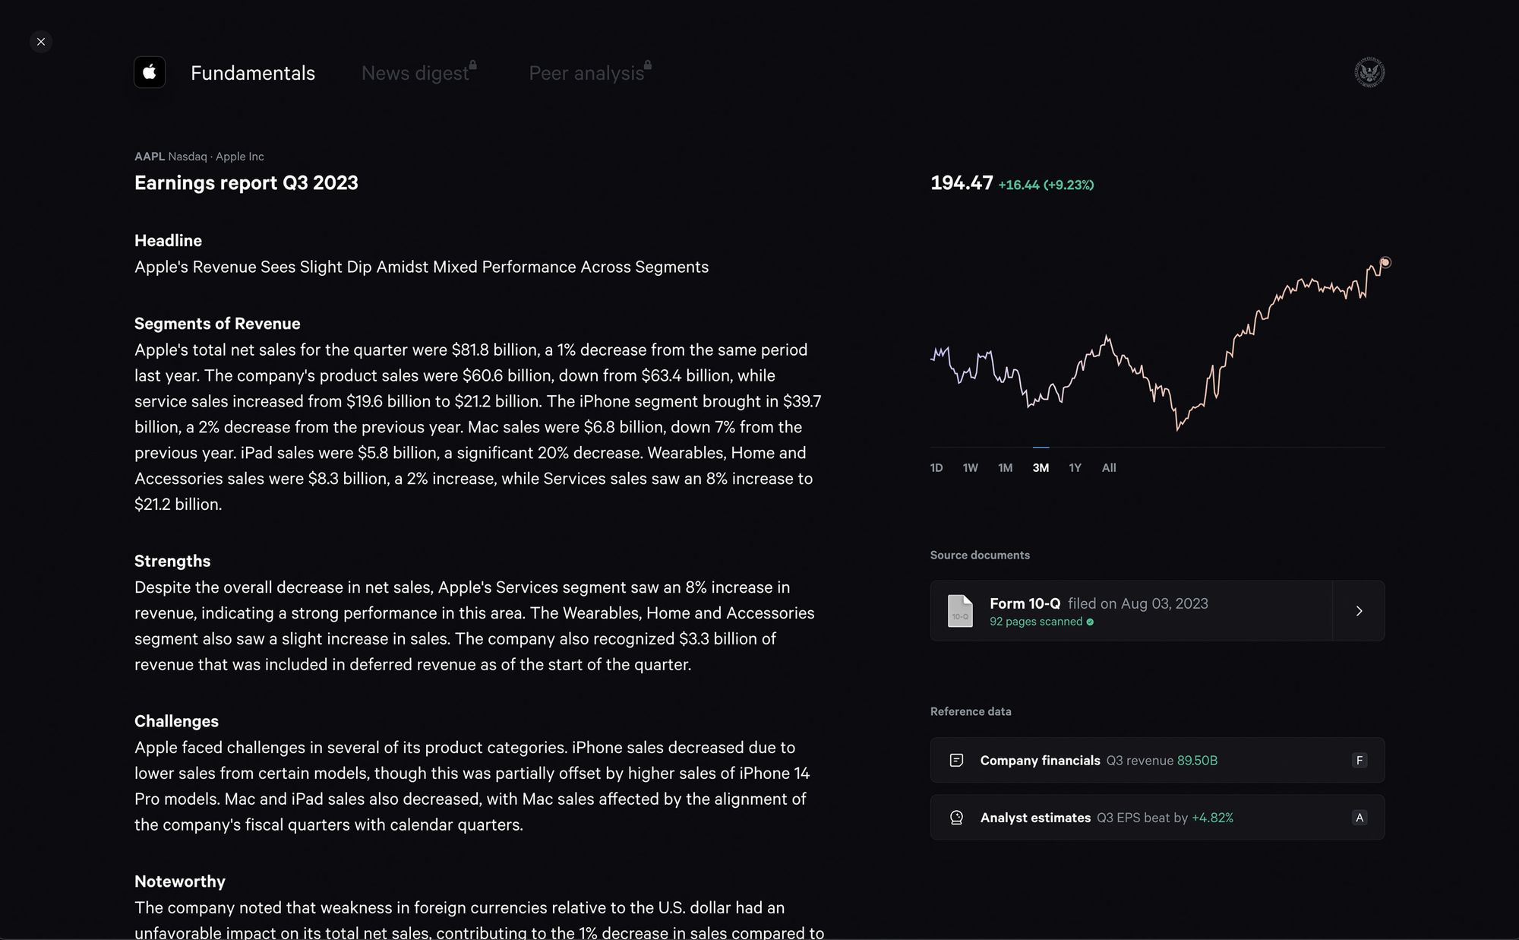Click the SEC seal icon

click(1369, 72)
